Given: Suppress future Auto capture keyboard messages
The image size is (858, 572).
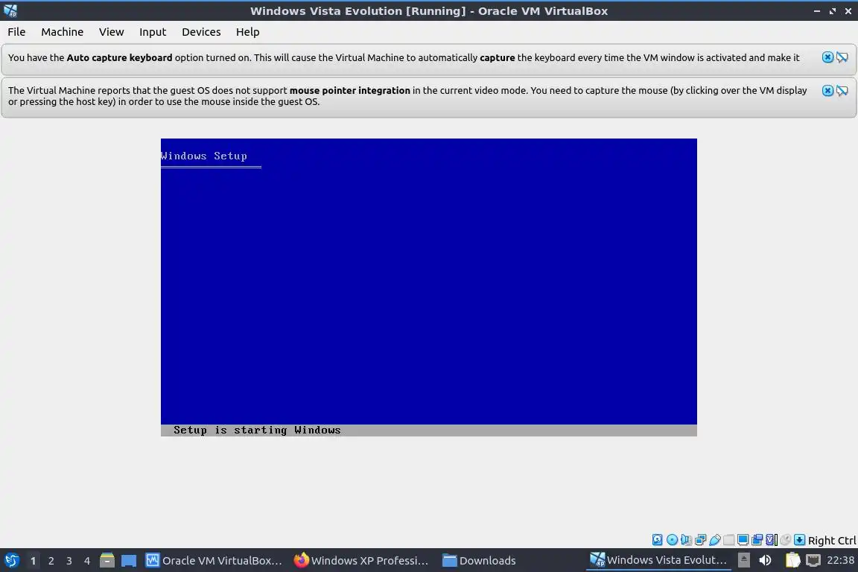Looking at the screenshot, I should (842, 57).
